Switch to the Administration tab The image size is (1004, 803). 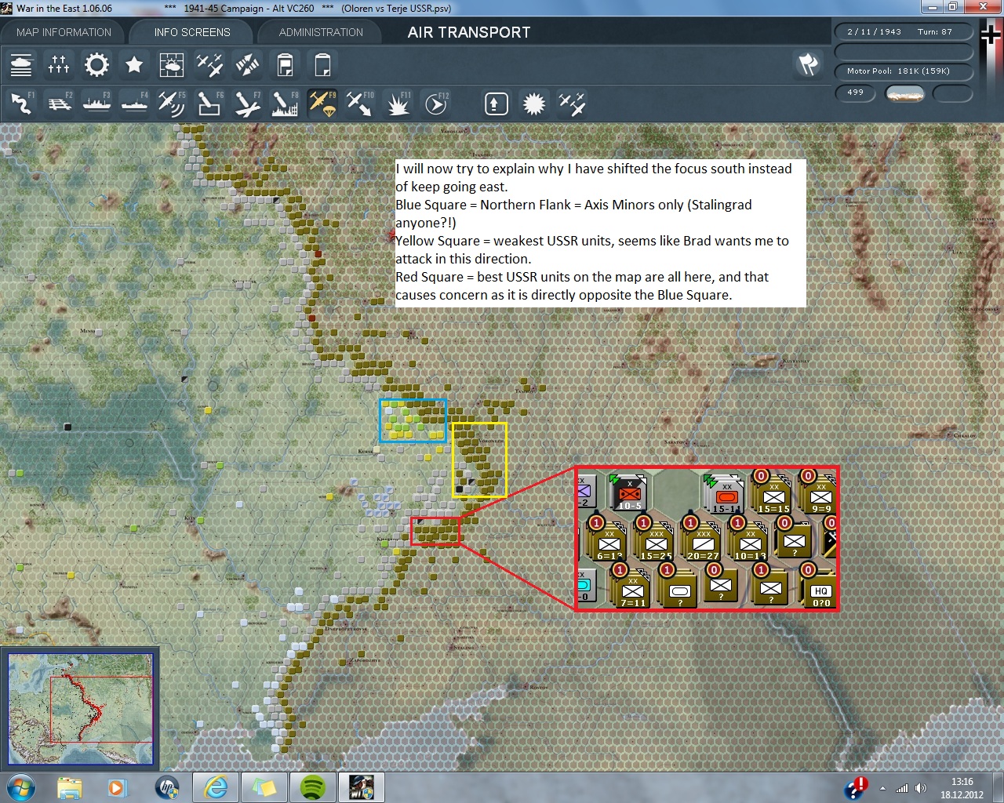coord(321,32)
